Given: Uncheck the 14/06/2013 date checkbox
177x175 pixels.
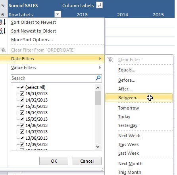Looking at the screenshot, I should (22, 125).
